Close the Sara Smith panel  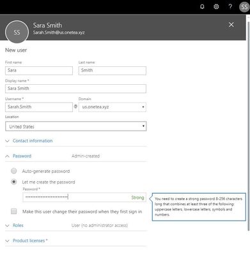tap(231, 25)
